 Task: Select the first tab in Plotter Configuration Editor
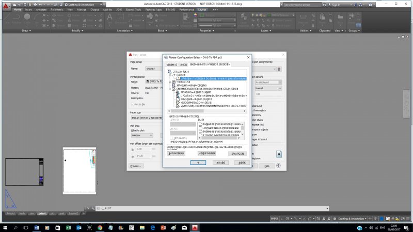171,65
